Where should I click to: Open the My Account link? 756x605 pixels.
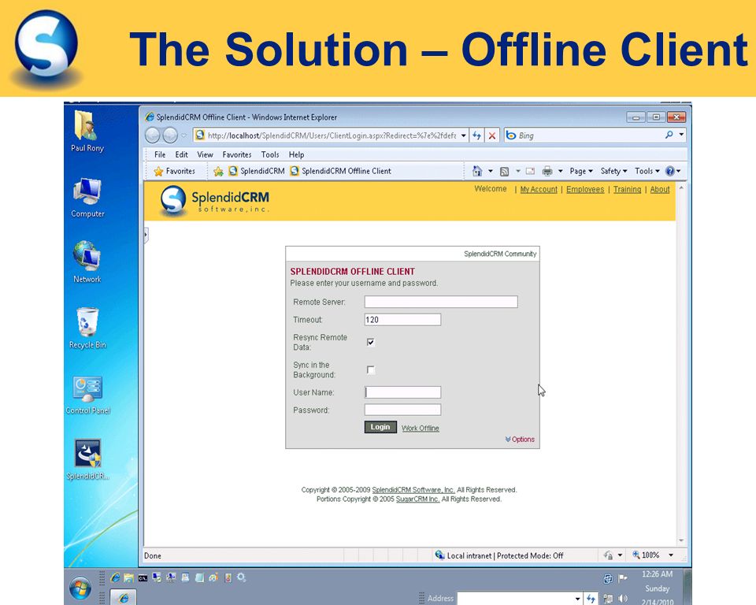(x=539, y=190)
